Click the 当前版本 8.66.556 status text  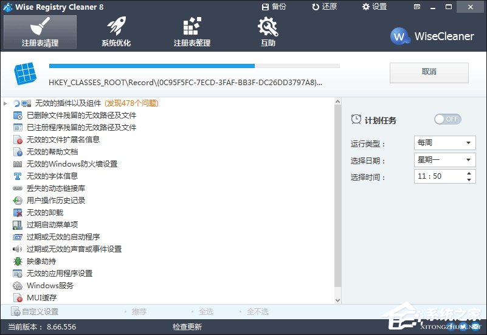pos(42,327)
